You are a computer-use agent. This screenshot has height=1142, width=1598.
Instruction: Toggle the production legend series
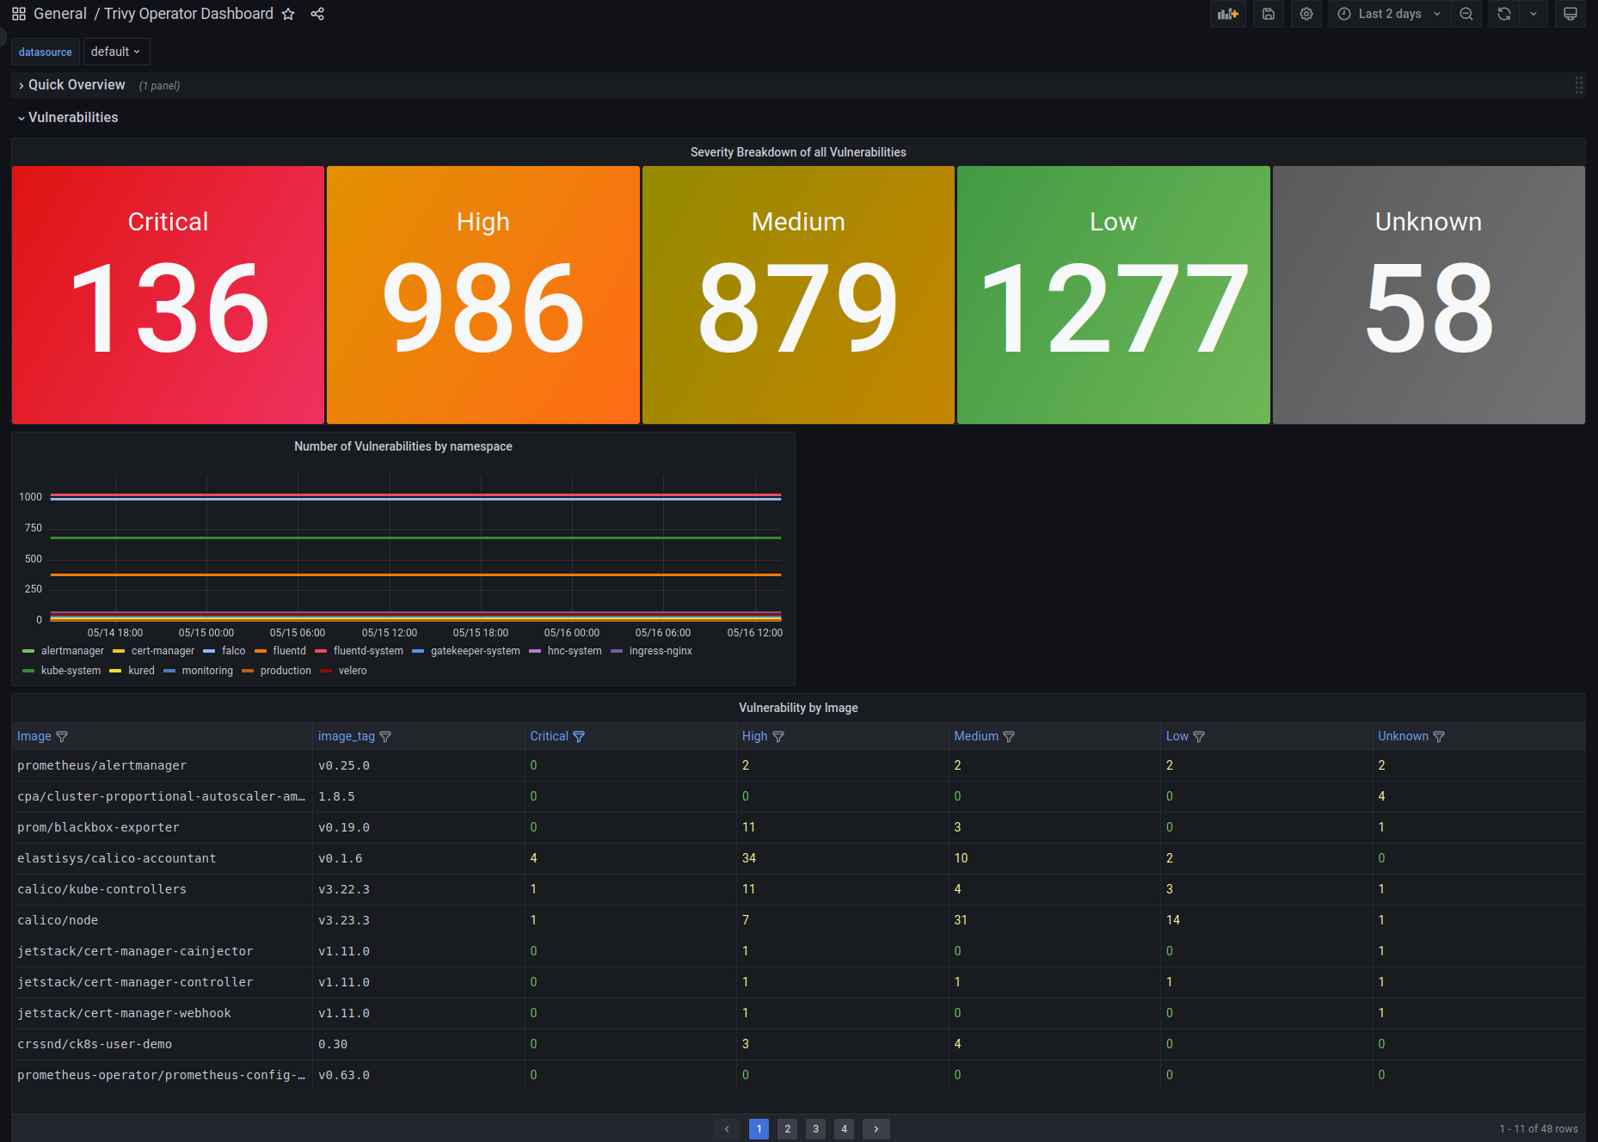point(286,671)
